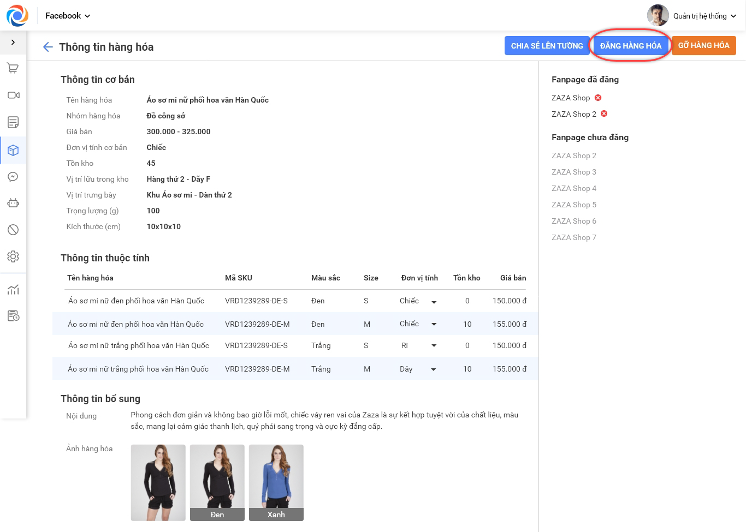Viewport: 746px width, 532px height.
Task: Open the Messenger chat section
Action: (x=13, y=177)
